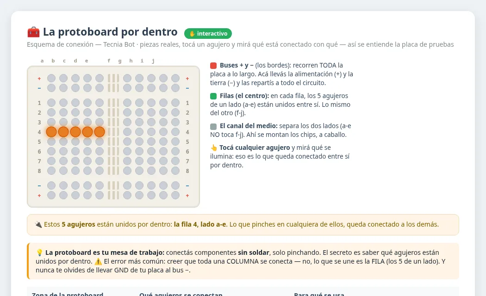Tap the rightmost hole of row 6
Viewport: 486px width, 296px height.
point(175,151)
